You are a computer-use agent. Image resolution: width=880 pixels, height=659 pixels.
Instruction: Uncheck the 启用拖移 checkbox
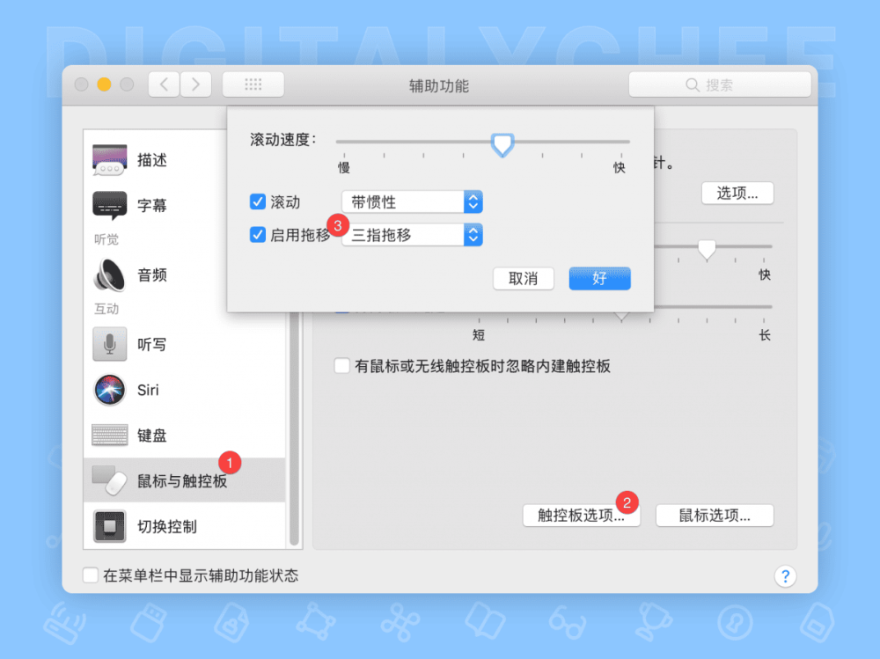[258, 234]
